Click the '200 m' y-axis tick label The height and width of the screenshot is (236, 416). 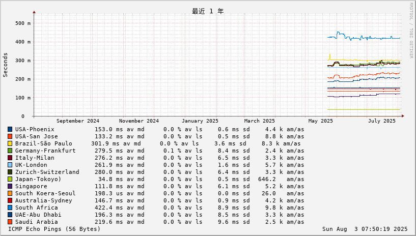coord(23,79)
